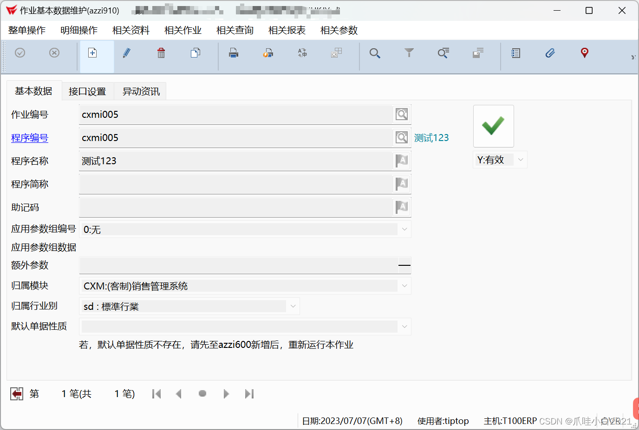
Task: Open the 相关报表 menu
Action: point(287,30)
